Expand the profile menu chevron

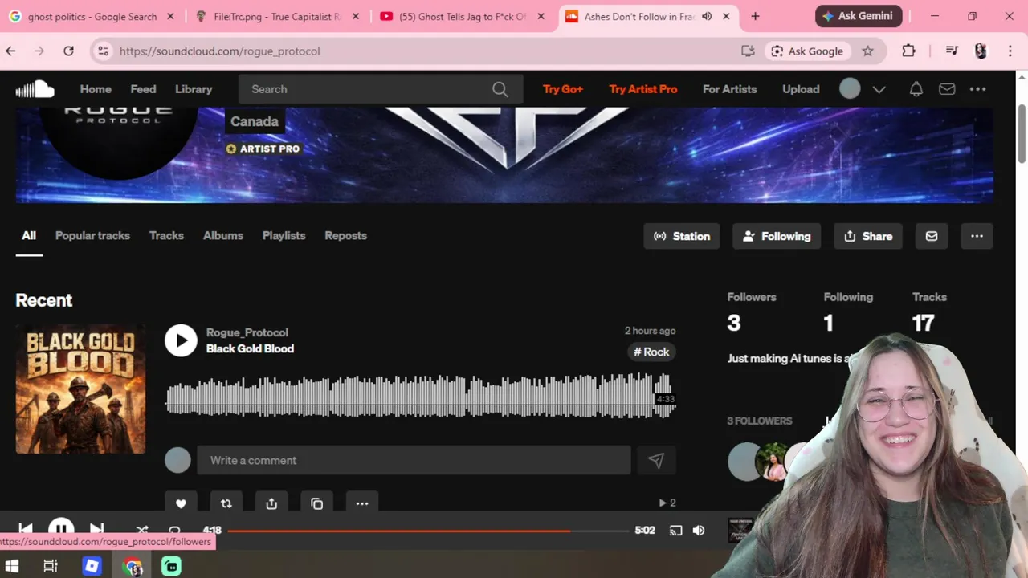[x=879, y=89]
